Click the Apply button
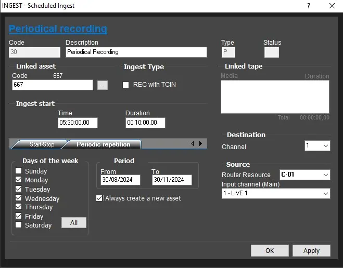Viewport: 343px width, 268px height. pos(311,250)
